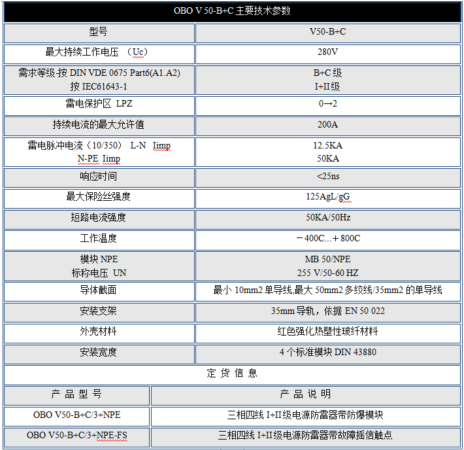Select '雷电保护区 LPZ' label
Image resolution: width=464 pixels, height=450 pixels.
pyautogui.click(x=99, y=104)
